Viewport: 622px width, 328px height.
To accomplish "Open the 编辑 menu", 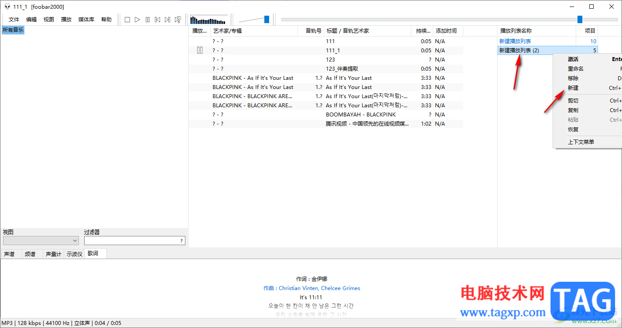I will click(x=31, y=20).
